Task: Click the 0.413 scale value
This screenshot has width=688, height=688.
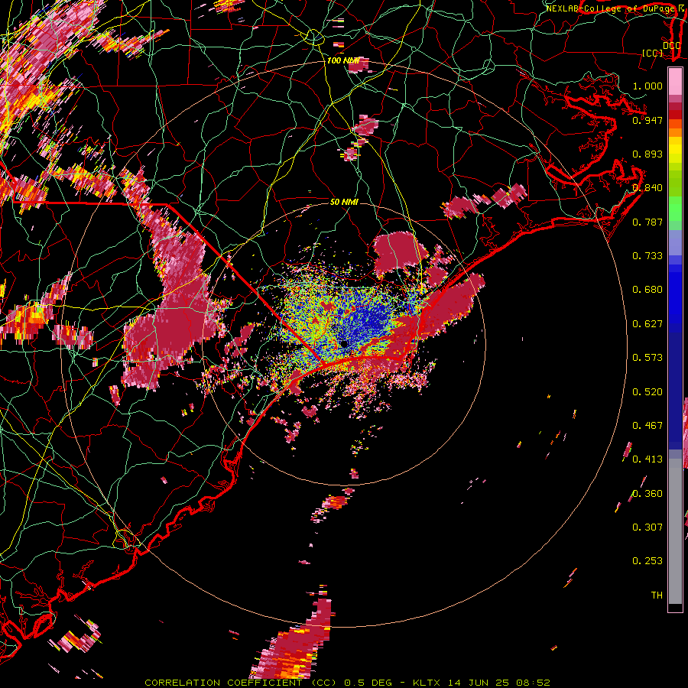Action: tap(647, 459)
